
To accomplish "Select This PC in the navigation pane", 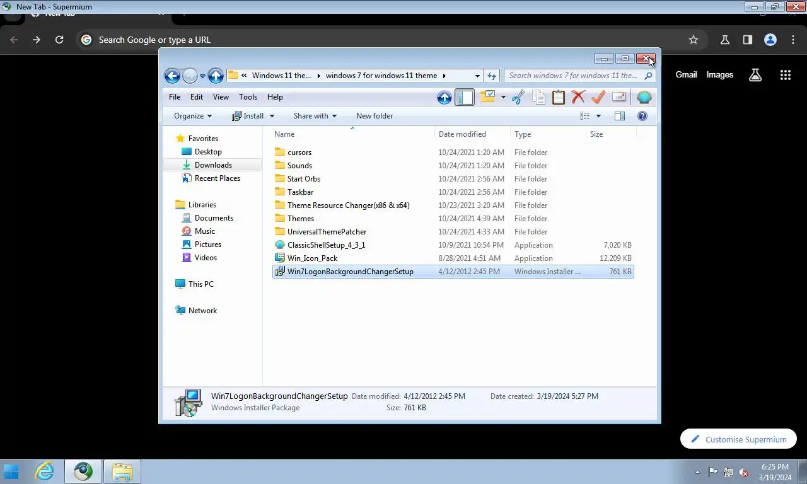I will [200, 284].
